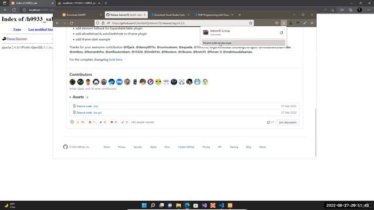
Task: Open the Firefox downloads toolbar icon
Action: pyautogui.click(x=283, y=23)
